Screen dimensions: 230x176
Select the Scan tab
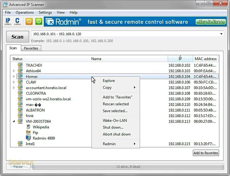tap(13, 48)
